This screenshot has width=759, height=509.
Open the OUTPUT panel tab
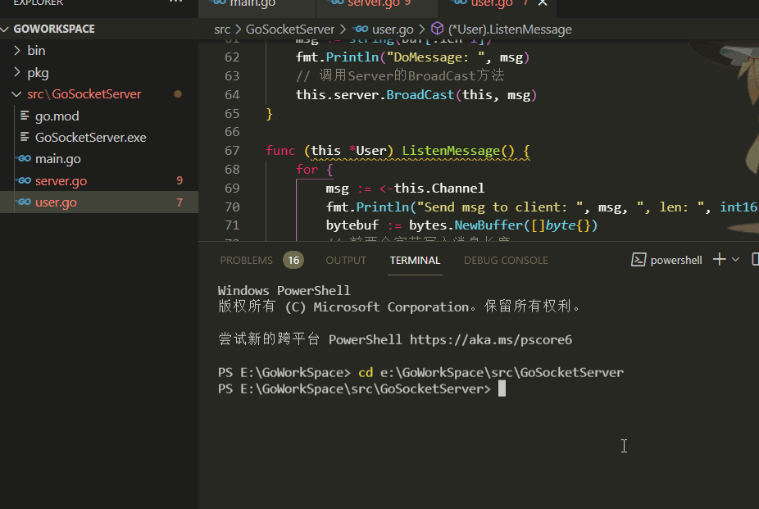coord(346,261)
